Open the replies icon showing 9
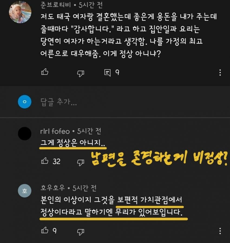The width and height of the screenshot is (230, 243). (x=107, y=73)
